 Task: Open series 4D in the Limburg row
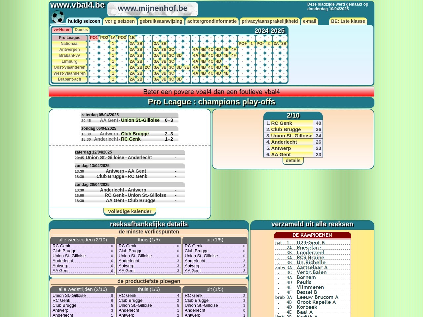pos(218,61)
